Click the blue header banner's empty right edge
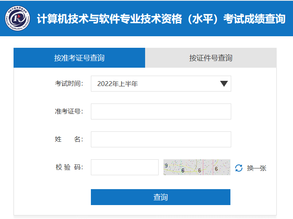Image resolution: width=293 pixels, height=219 pixels. point(290,19)
